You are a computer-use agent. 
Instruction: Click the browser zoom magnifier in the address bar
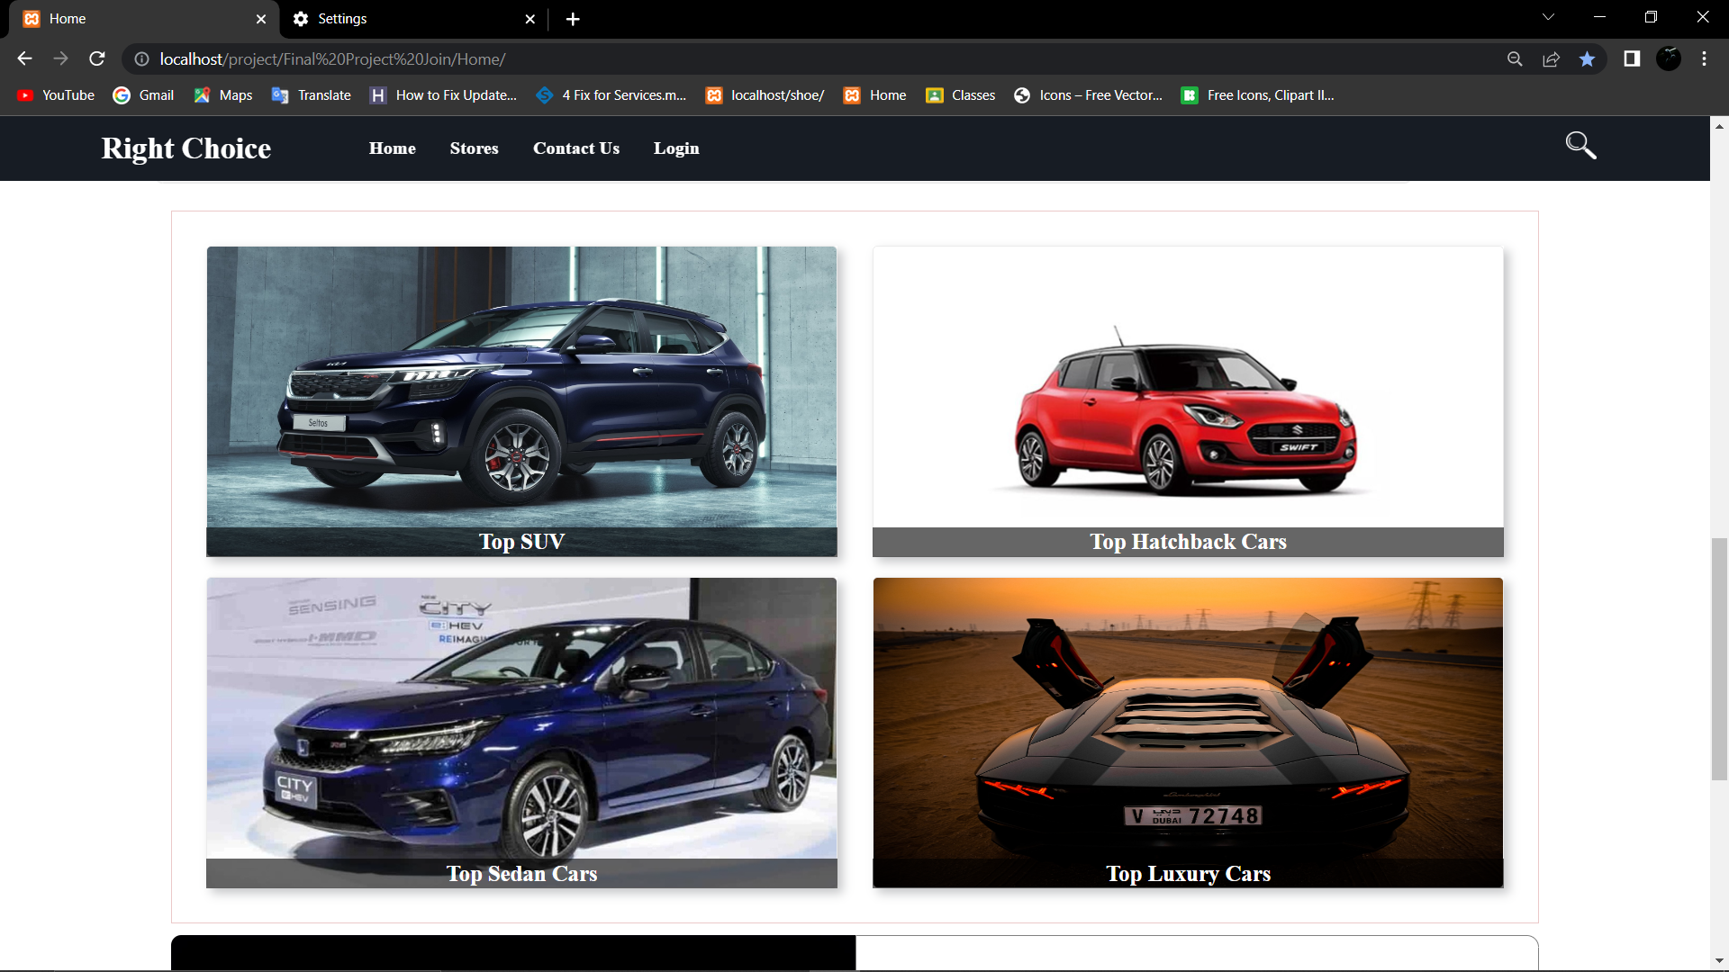click(1515, 58)
